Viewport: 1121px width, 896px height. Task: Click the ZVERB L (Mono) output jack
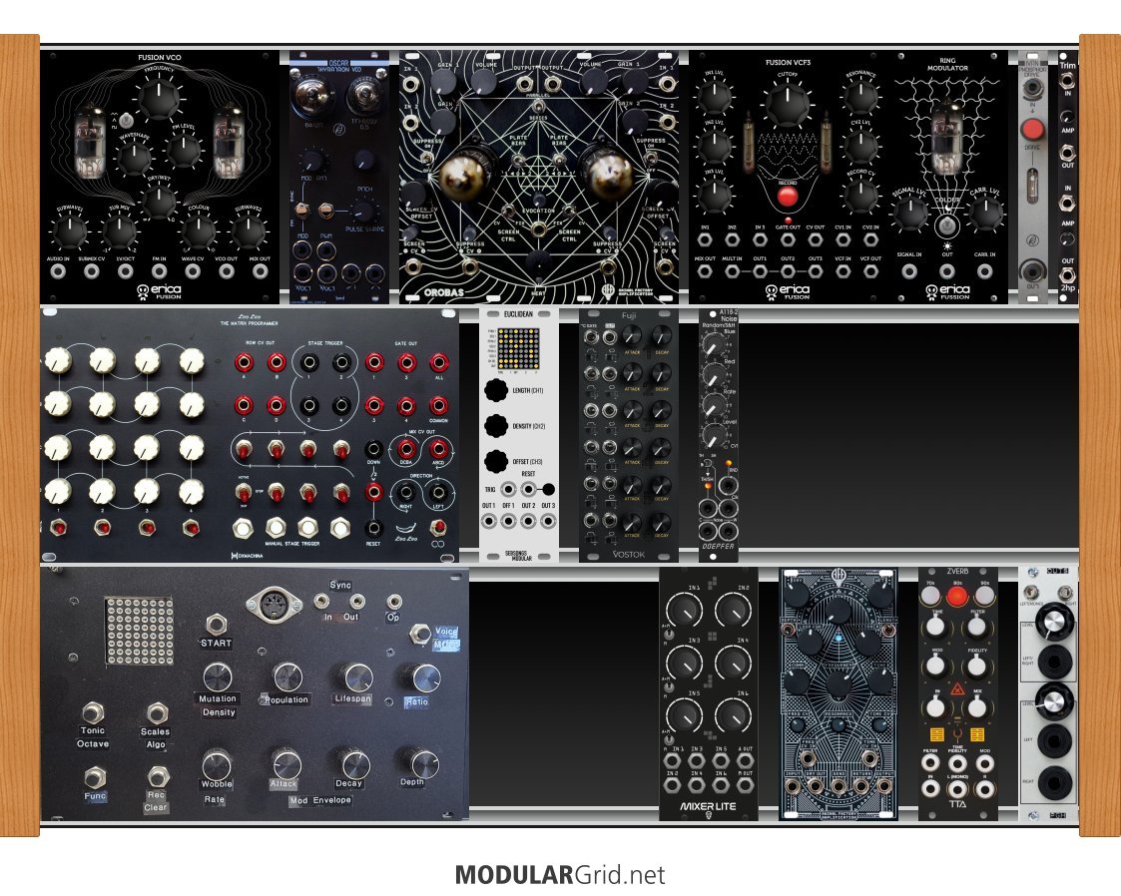pyautogui.click(x=957, y=789)
